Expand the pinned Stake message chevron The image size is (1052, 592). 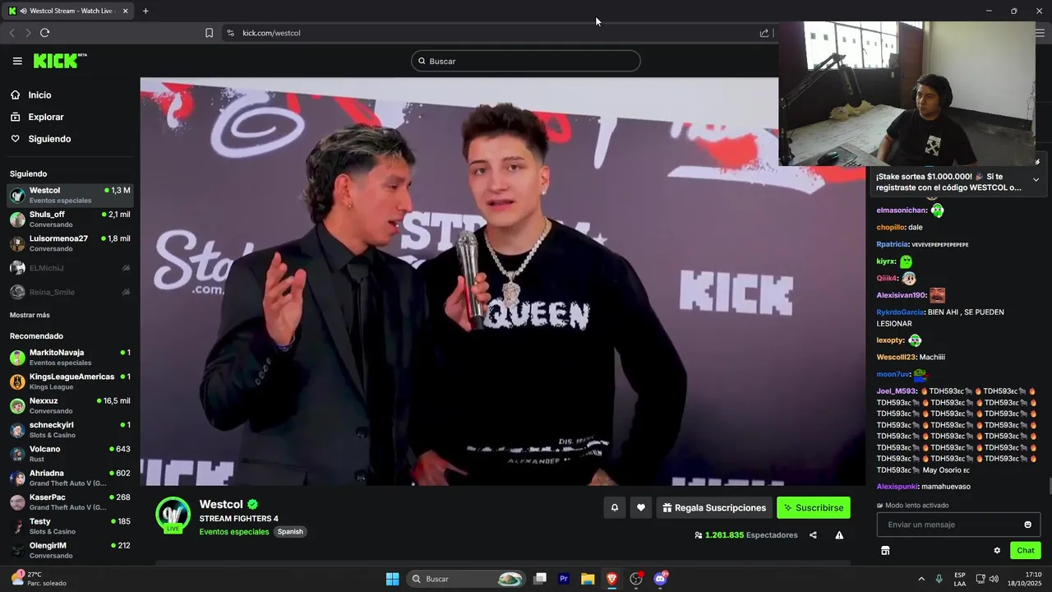point(1036,180)
